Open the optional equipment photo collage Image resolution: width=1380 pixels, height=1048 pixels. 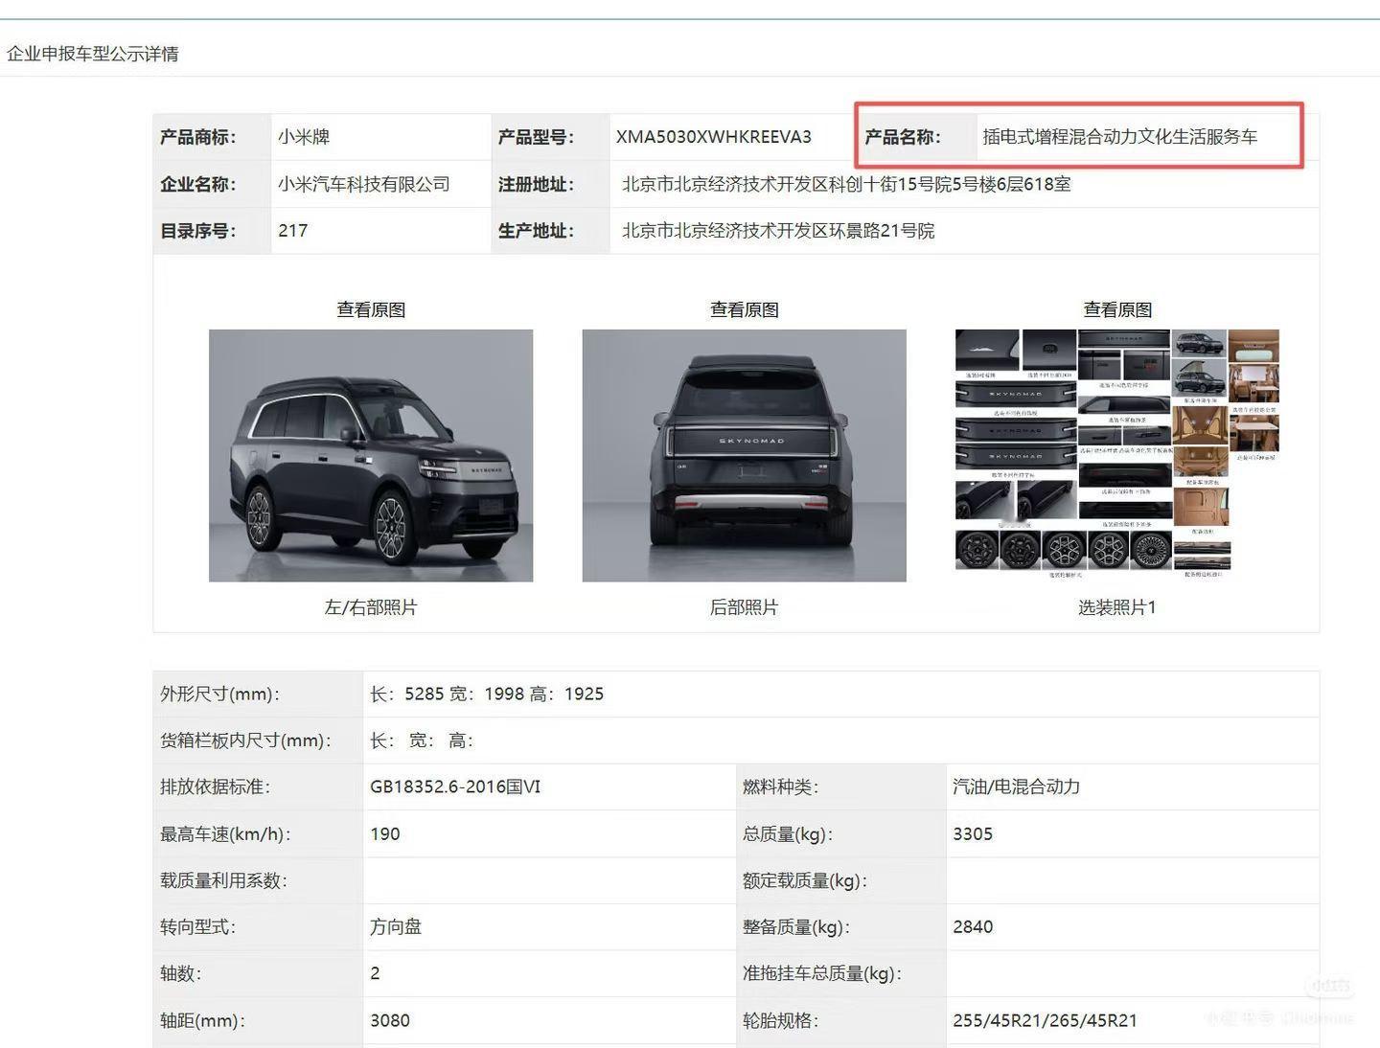coord(1117,452)
